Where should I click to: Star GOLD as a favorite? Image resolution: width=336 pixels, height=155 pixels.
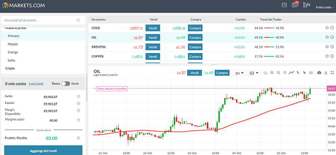(327, 28)
